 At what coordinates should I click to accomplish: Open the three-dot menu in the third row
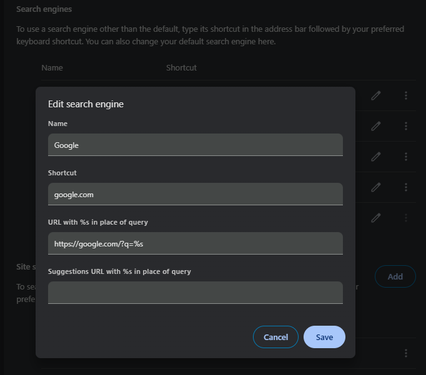tap(406, 157)
